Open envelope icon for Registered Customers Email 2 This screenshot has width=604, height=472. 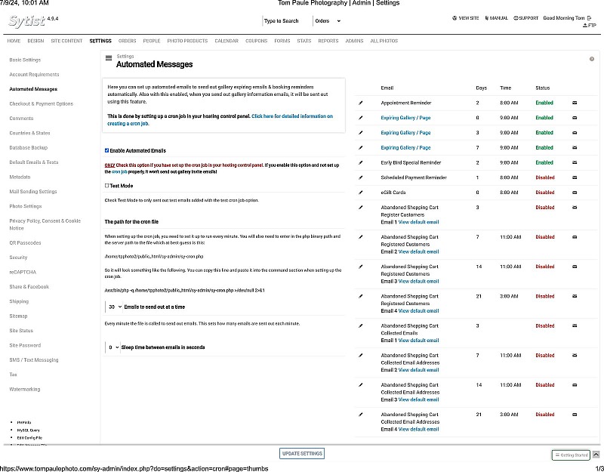coord(575,237)
